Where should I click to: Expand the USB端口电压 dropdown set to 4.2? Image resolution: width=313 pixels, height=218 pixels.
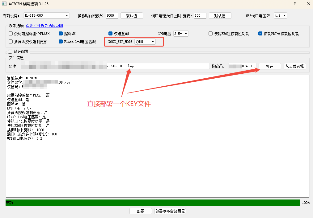(x=281, y=15)
